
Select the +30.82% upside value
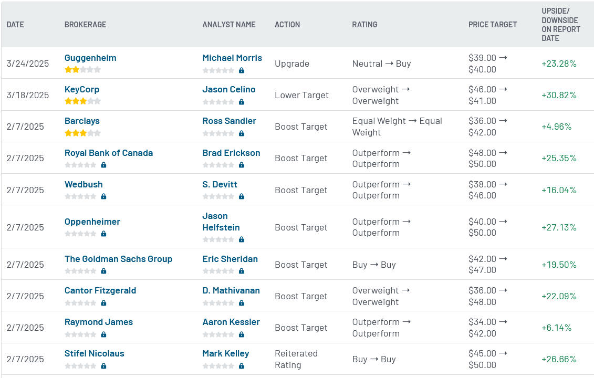(559, 95)
